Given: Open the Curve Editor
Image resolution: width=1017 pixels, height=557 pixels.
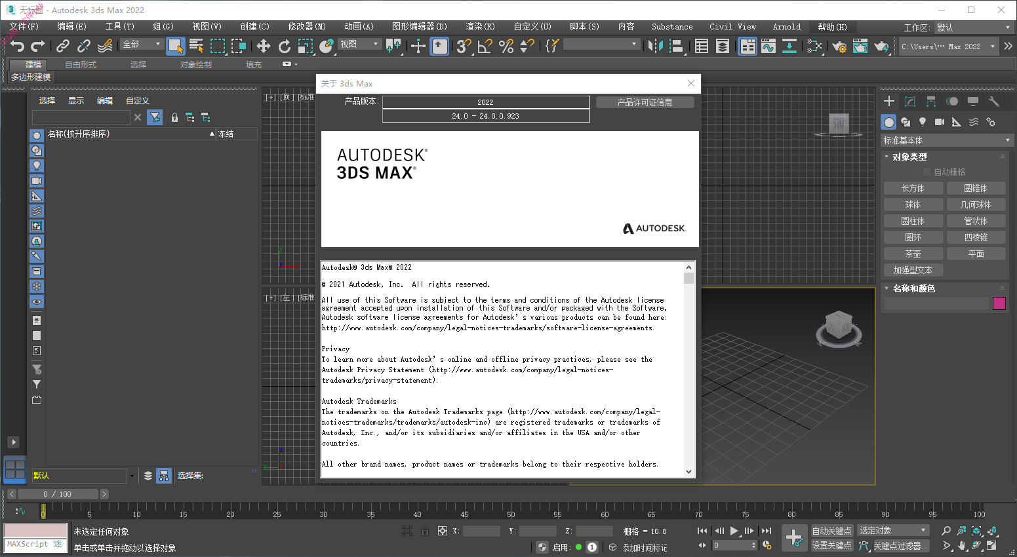Looking at the screenshot, I should click(768, 46).
